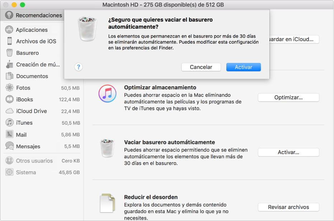Viewport: 334px width, 221px height.
Task: Click the dialog's full trash can icon
Action: click(87, 29)
